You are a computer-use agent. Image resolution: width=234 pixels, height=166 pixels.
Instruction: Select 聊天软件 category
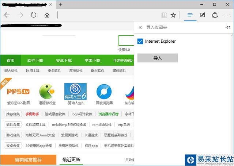(11, 70)
